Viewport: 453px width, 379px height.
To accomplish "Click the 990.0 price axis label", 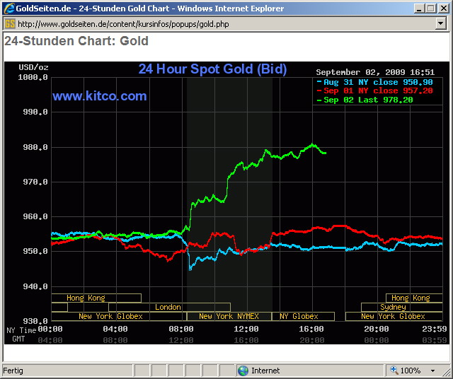I will tap(35, 112).
